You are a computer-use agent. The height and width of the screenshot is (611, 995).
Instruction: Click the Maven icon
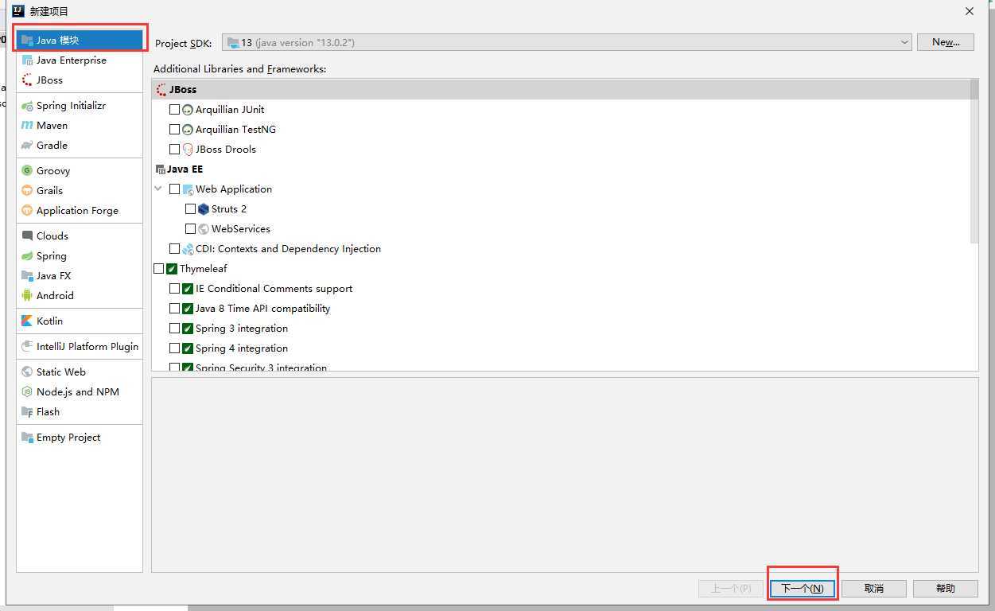point(27,125)
